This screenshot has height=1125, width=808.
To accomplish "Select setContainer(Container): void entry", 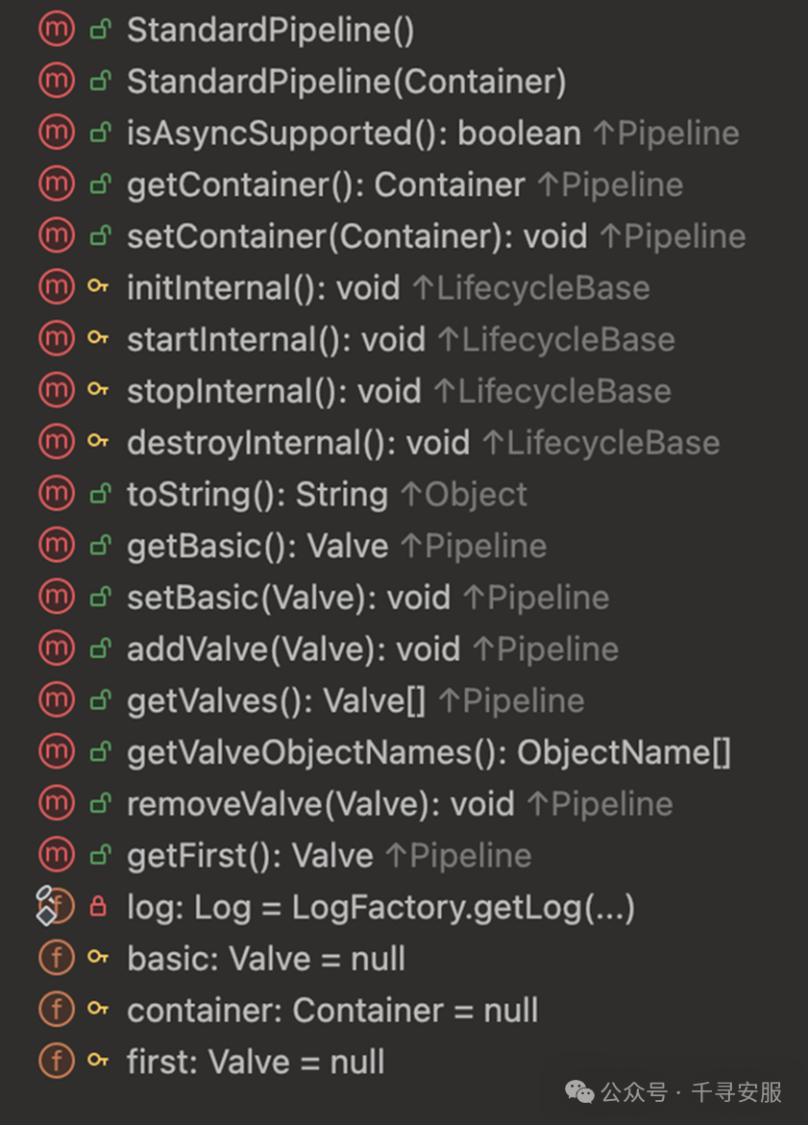I will 357,236.
